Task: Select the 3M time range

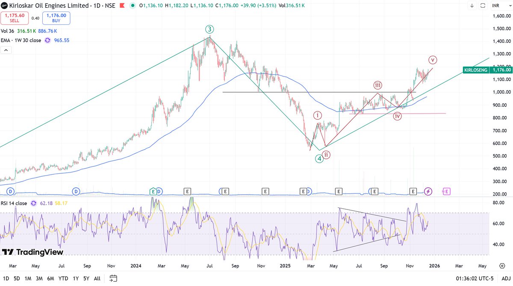Action: point(39,278)
